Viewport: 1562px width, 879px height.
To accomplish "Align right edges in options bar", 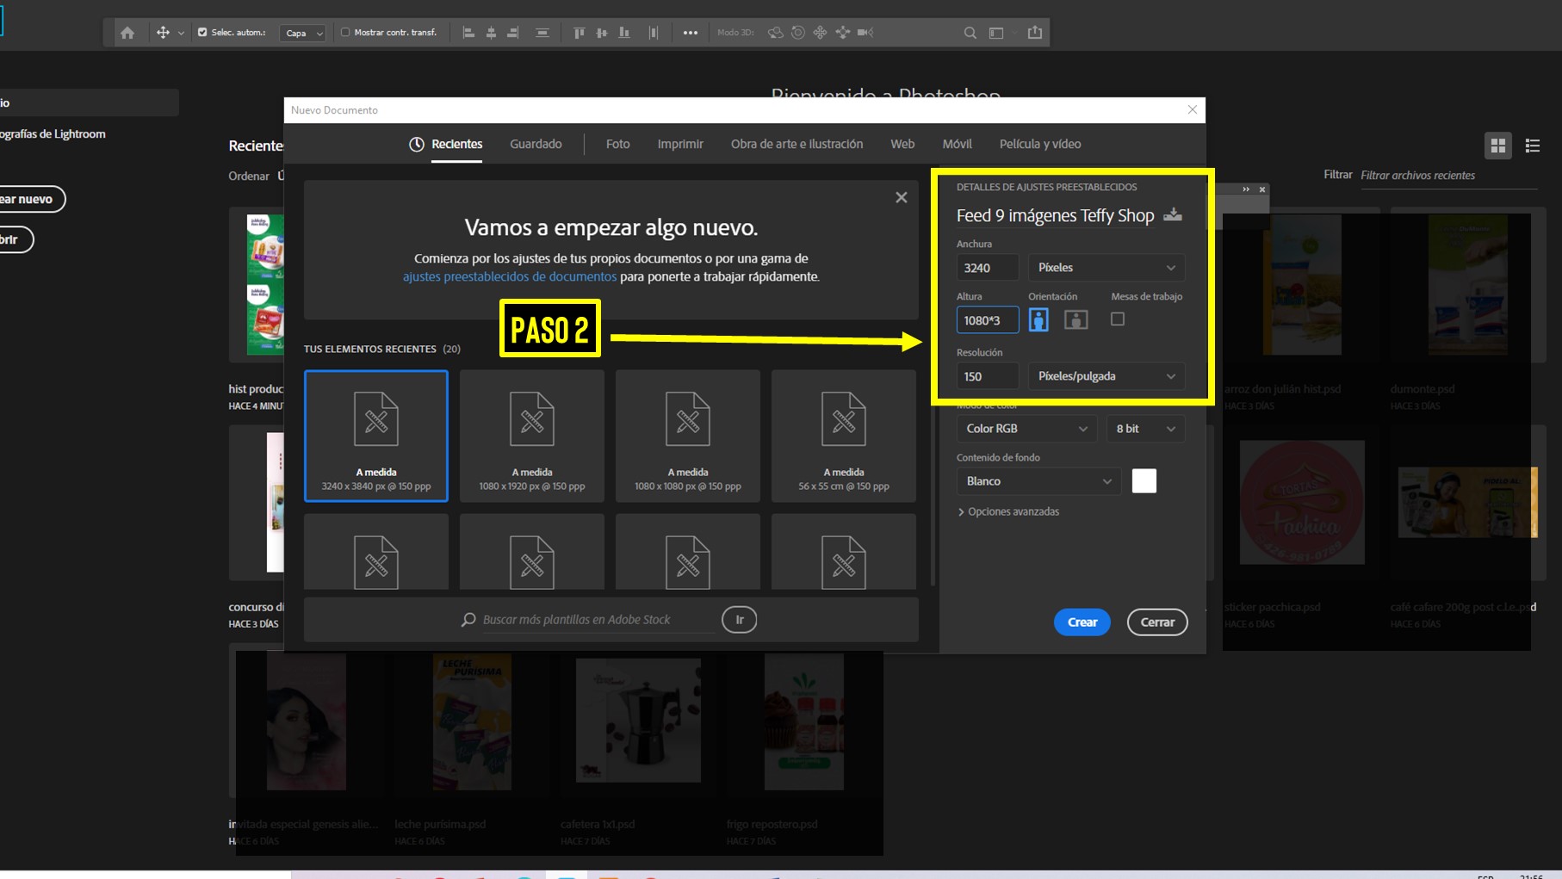I will 513,33.
